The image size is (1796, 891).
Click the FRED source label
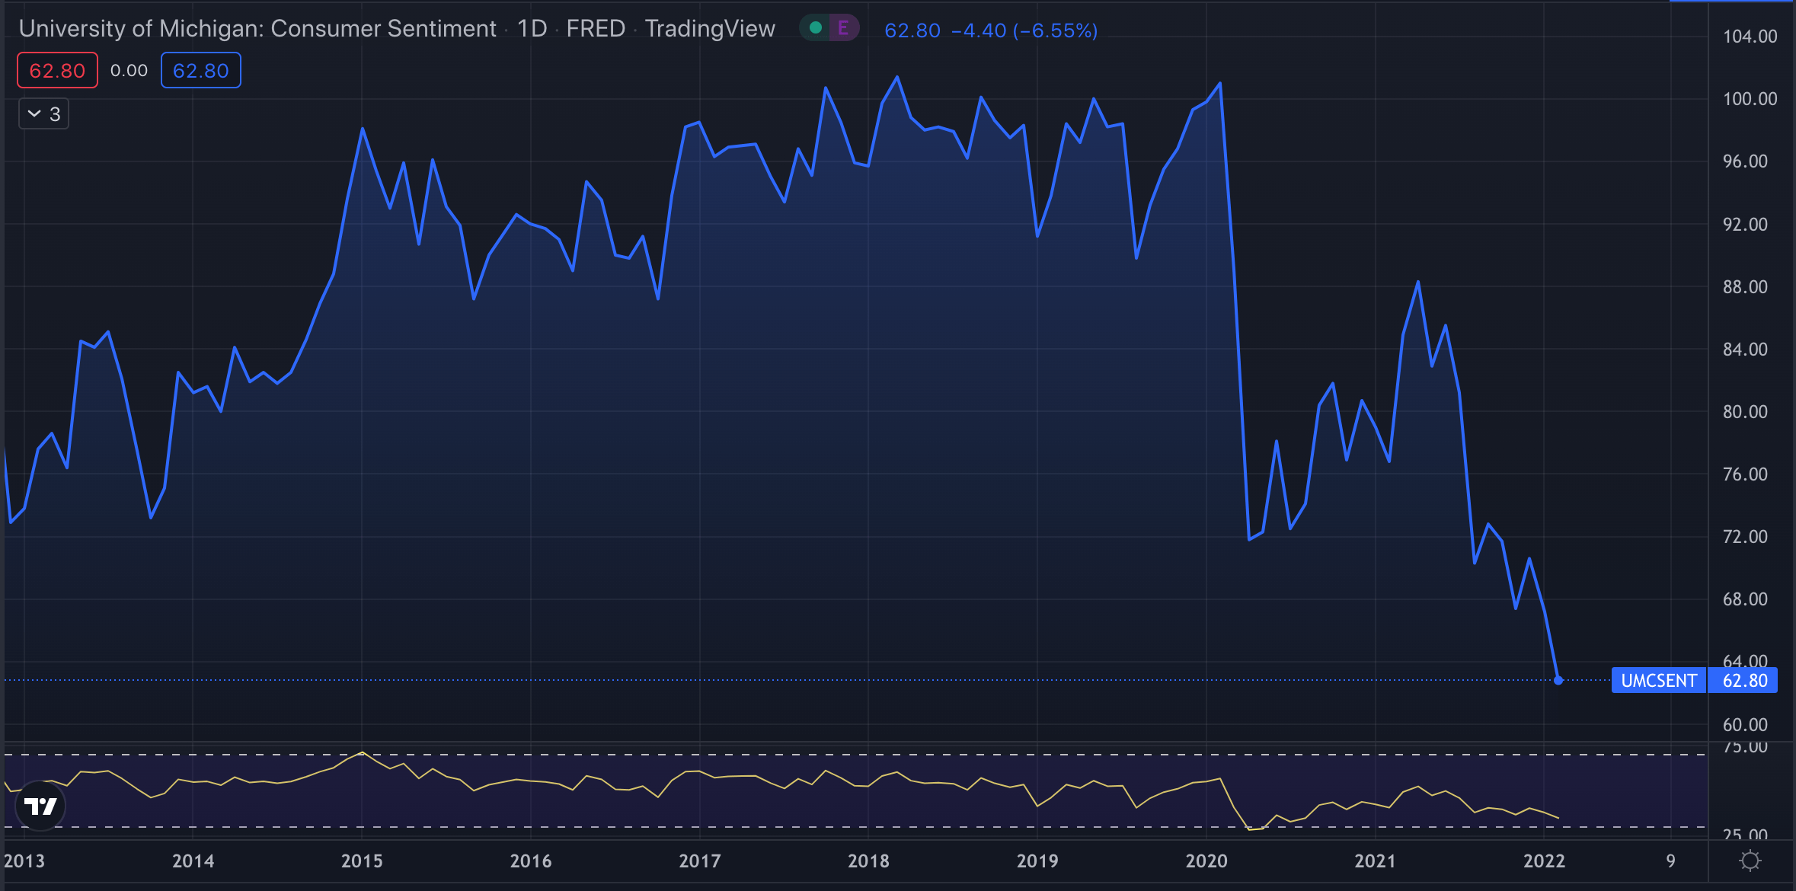click(596, 28)
